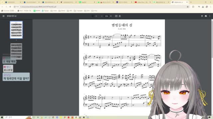213x119 pixels.
Task: Open a new browser tab
Action: pyautogui.click(x=191, y=2)
